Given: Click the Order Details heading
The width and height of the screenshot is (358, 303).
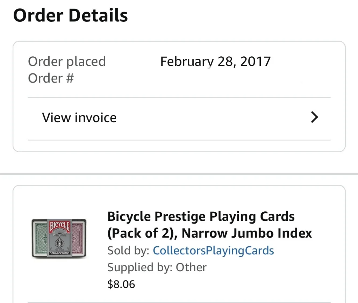Looking at the screenshot, I should click(x=70, y=16).
